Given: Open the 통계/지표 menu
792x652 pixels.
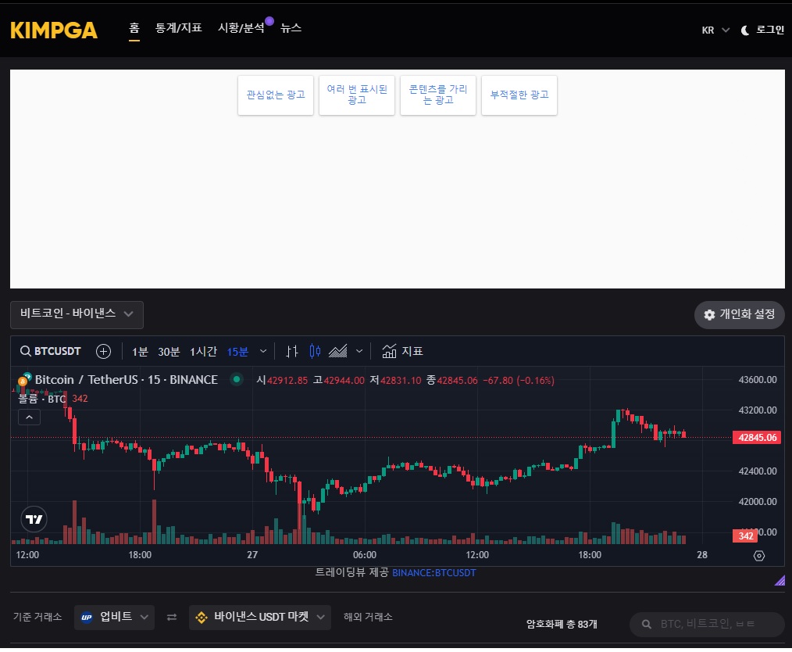Looking at the screenshot, I should [x=178, y=28].
